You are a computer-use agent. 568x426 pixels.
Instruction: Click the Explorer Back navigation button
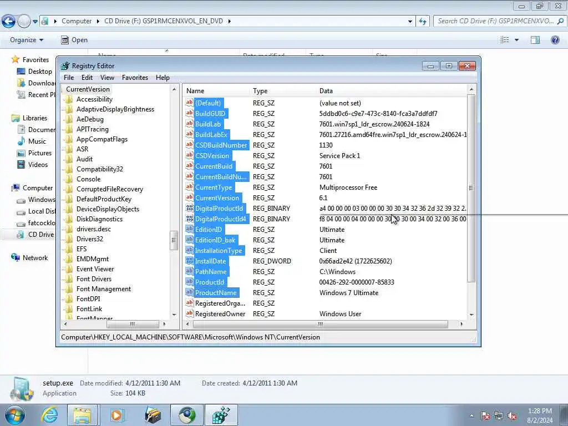coord(8,22)
